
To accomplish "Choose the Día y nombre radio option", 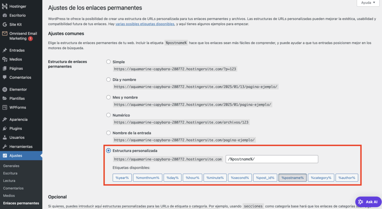I will (x=109, y=79).
